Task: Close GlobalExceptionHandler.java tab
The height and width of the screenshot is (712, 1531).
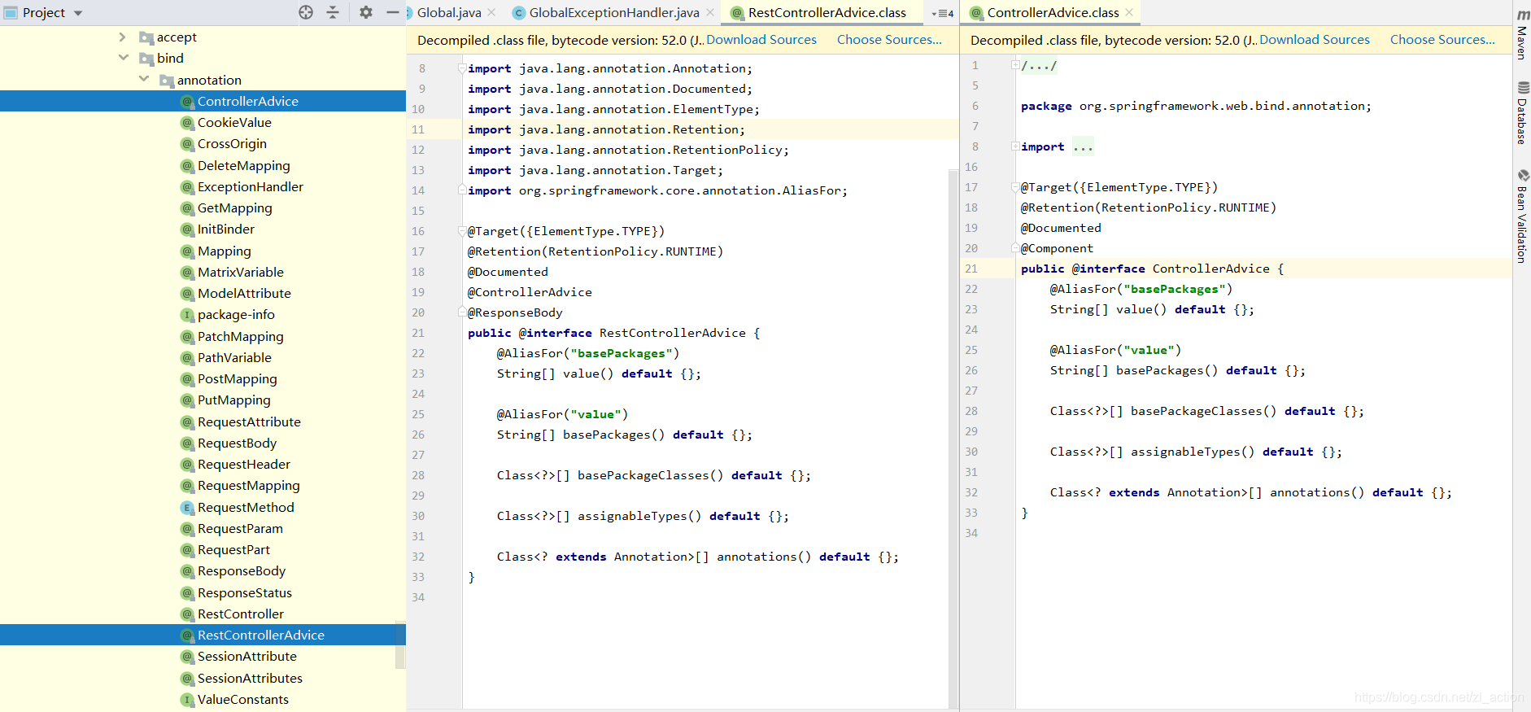Action: (710, 12)
